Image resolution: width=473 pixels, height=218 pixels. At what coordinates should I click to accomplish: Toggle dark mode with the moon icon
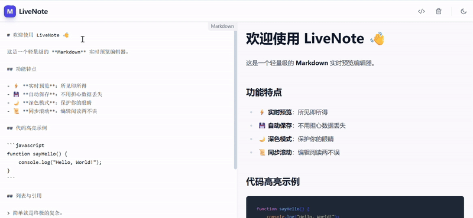[x=464, y=11]
